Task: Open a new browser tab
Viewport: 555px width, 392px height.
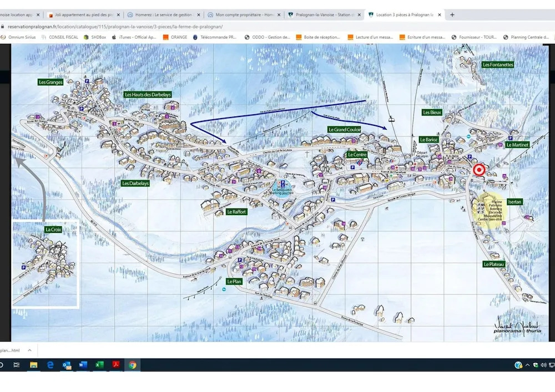Action: click(452, 15)
